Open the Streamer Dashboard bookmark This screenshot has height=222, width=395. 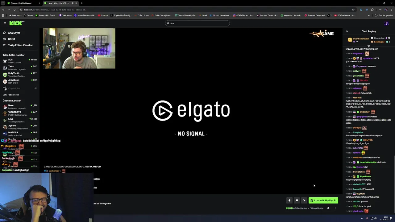(x=314, y=15)
